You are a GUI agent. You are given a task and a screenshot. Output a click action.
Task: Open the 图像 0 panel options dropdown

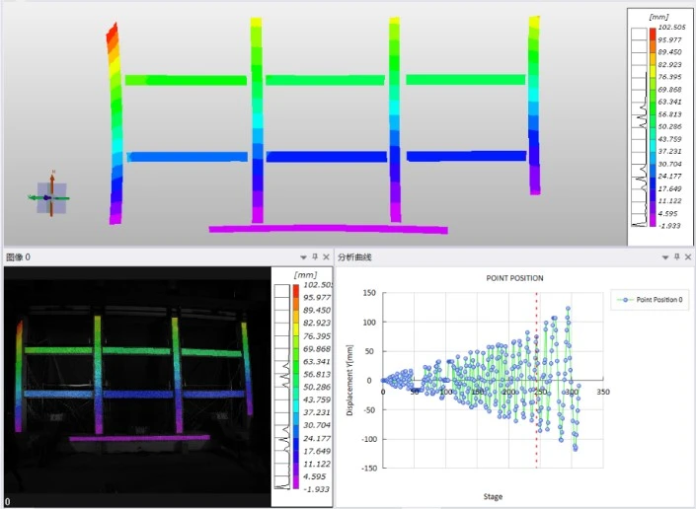303,257
